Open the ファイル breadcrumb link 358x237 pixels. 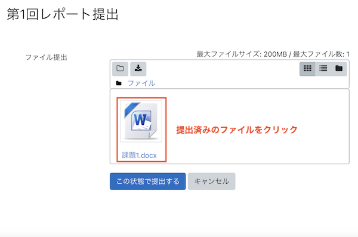click(141, 83)
